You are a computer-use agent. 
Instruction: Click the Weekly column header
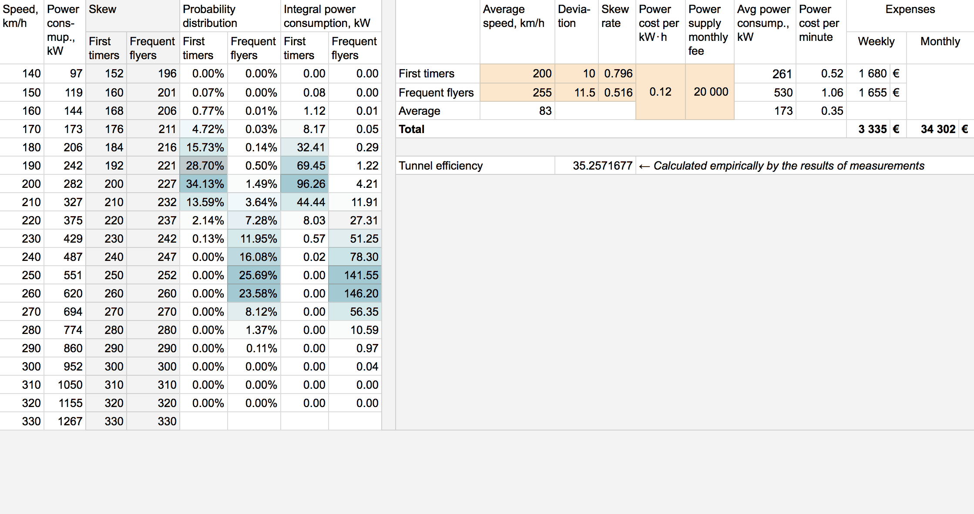[x=876, y=41]
